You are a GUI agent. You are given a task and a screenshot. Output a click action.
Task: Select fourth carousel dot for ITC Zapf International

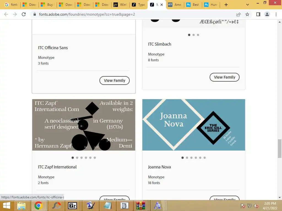click(x=86, y=158)
